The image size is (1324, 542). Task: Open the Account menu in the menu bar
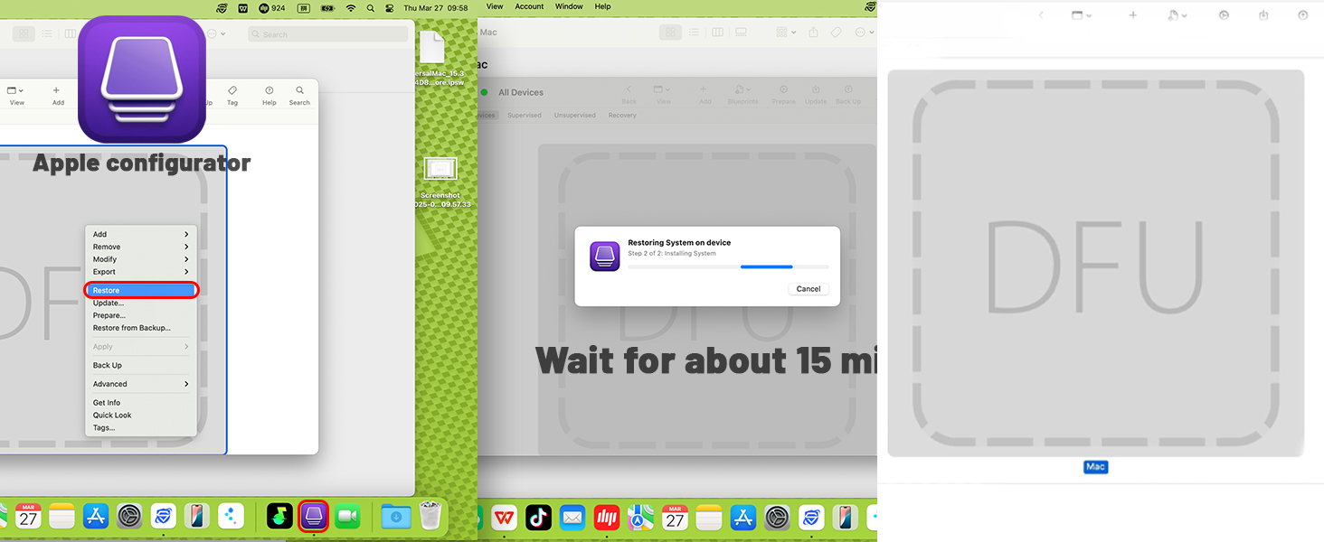(529, 6)
